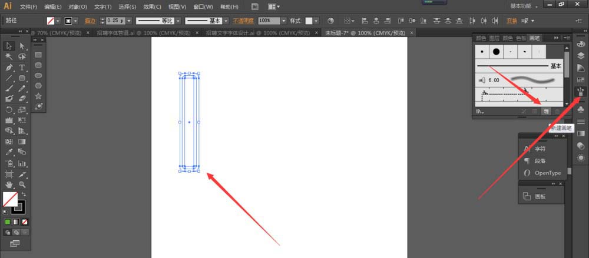Pick the Ellipse tool in flyout panel
The height and width of the screenshot is (258, 589).
(38, 75)
